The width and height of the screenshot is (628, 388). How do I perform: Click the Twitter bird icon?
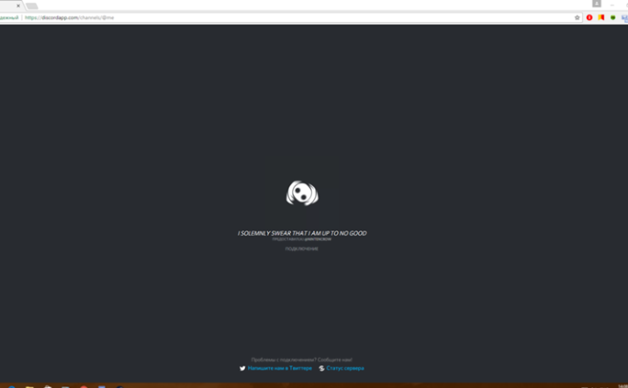(242, 369)
